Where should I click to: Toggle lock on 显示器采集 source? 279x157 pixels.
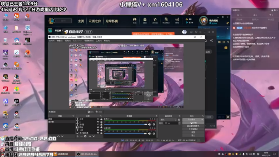pyautogui.click(x=101, y=133)
